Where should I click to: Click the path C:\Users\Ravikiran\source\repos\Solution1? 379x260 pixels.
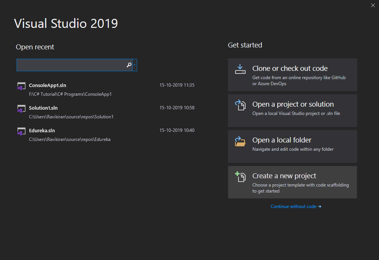pyautogui.click(x=71, y=117)
